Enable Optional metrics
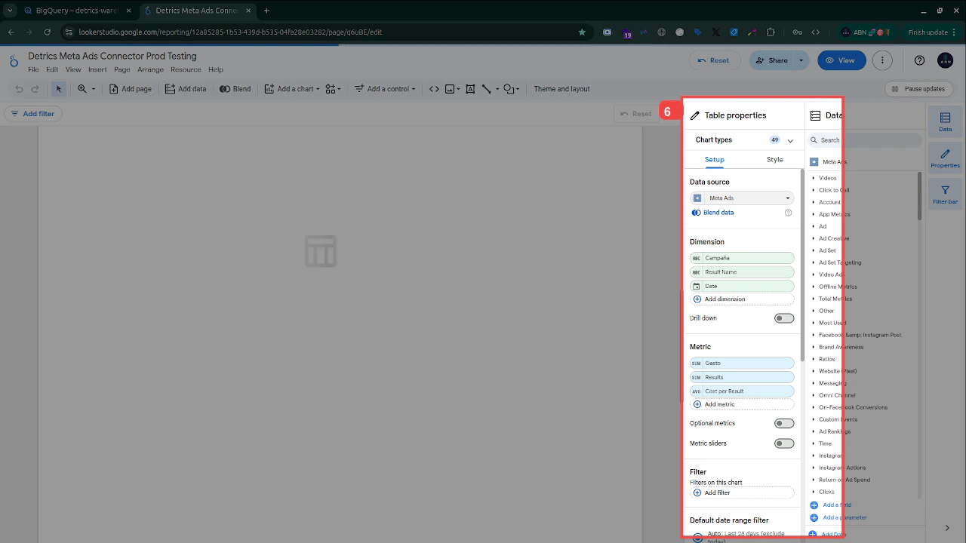Viewport: 966px width, 543px height. [x=784, y=423]
